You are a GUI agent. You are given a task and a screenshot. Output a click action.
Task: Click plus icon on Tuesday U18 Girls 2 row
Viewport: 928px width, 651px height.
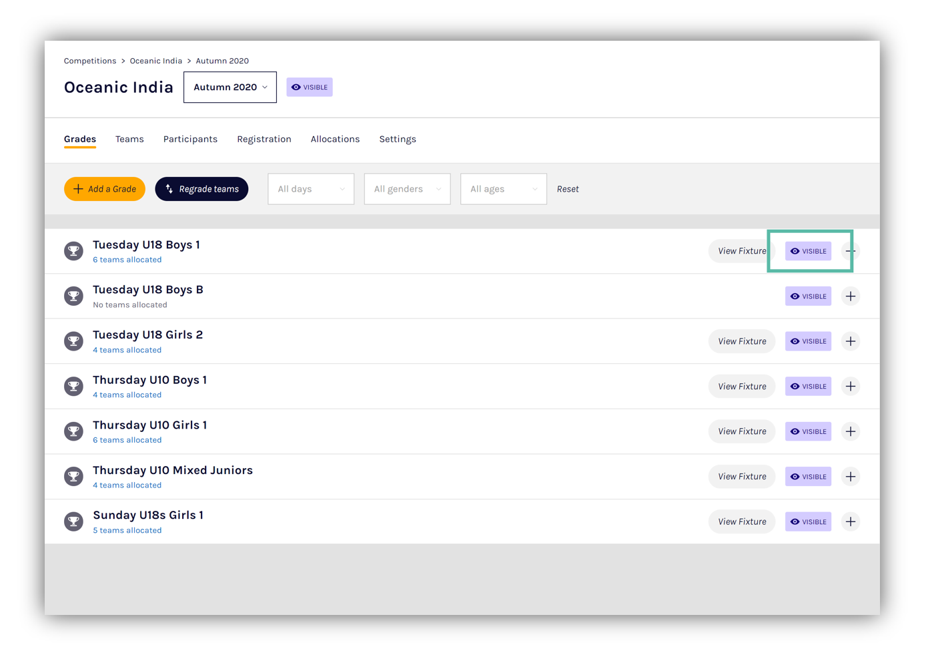point(850,341)
